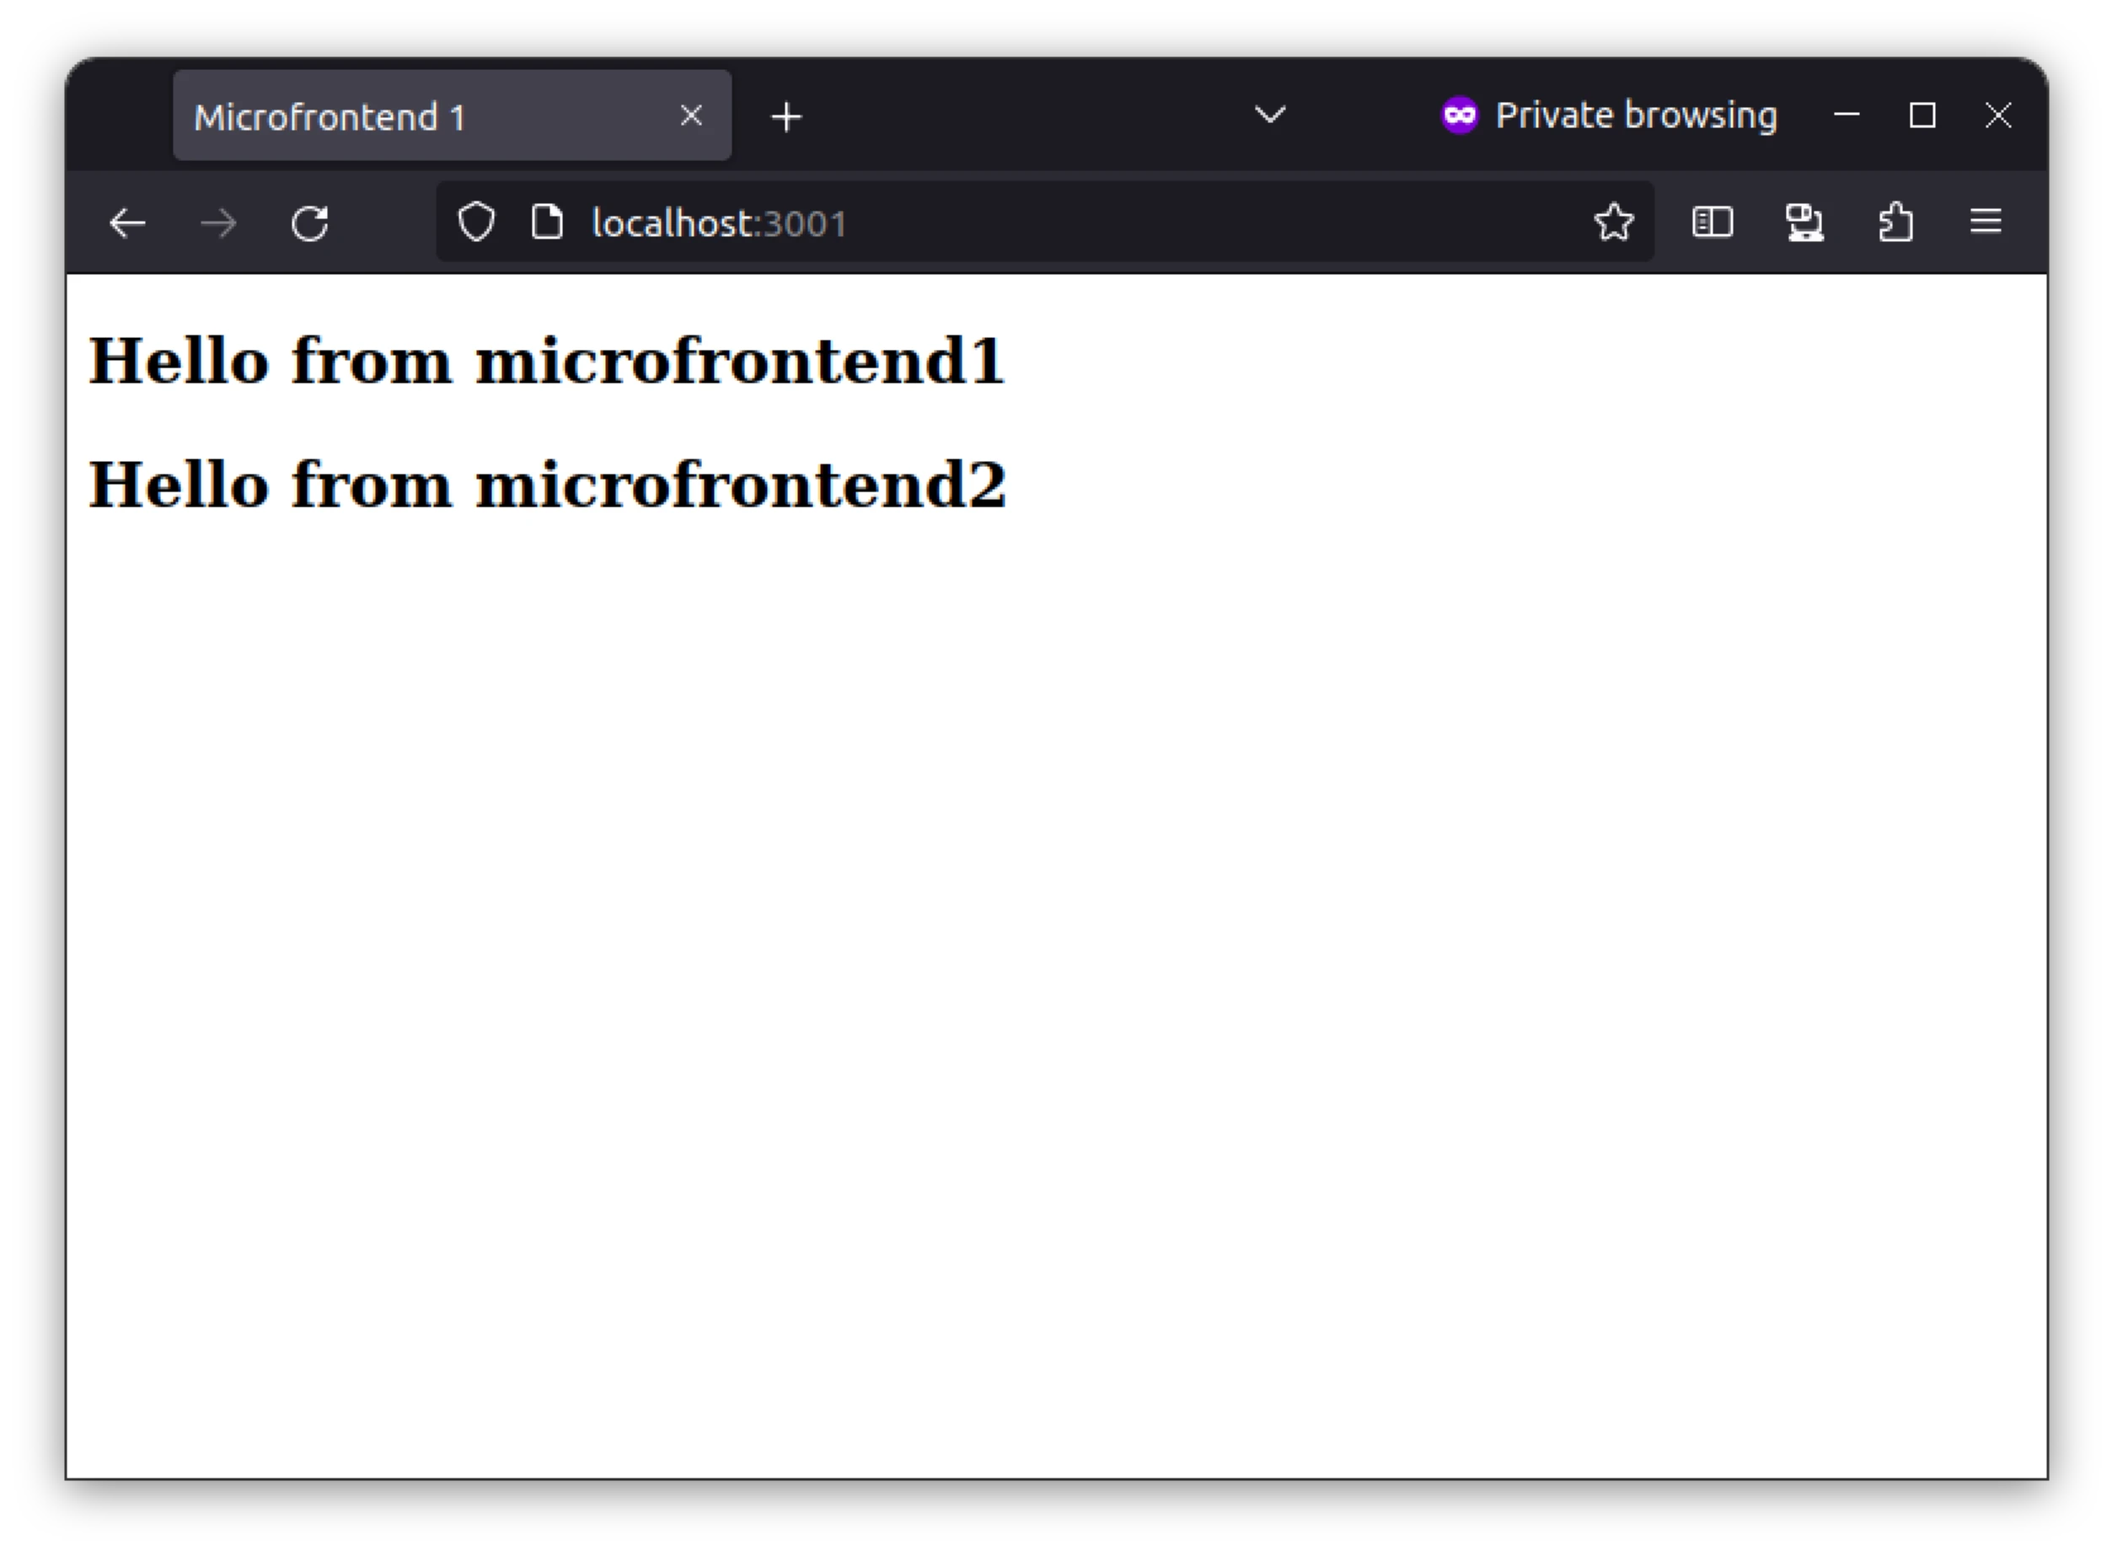2112x1551 pixels.
Task: Click the shield tracker protection icon
Action: (477, 223)
